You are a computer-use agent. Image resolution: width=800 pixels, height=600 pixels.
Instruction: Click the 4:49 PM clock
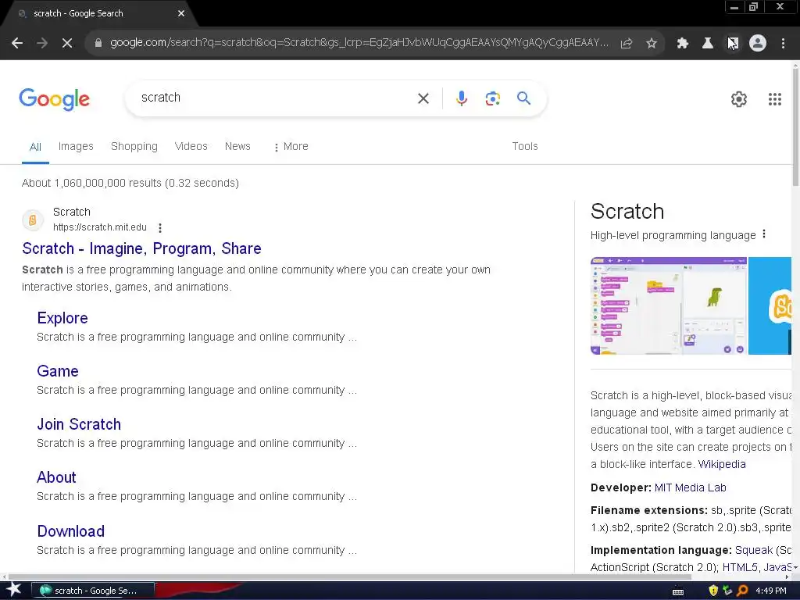point(771,591)
